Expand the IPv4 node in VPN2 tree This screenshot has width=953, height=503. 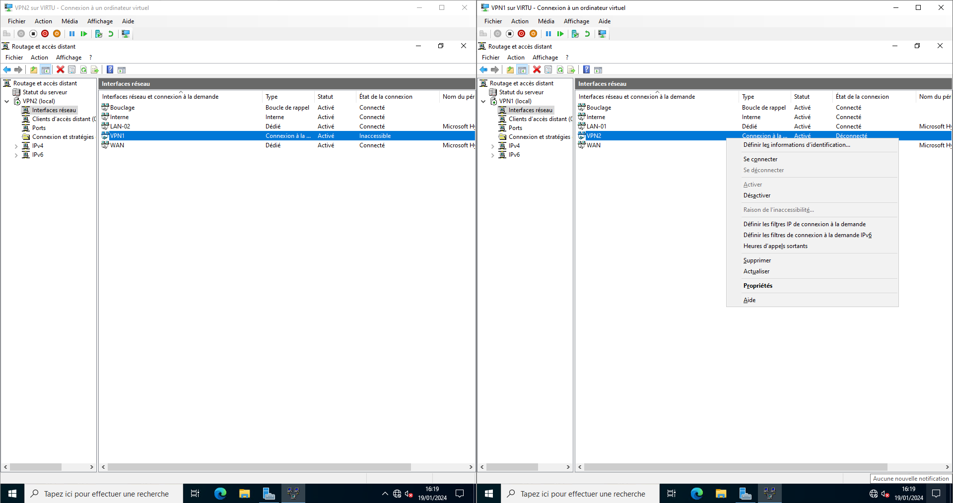pyautogui.click(x=16, y=146)
